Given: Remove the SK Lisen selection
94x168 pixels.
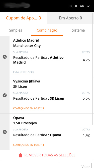Looking at the screenshot, I should tap(5, 95).
